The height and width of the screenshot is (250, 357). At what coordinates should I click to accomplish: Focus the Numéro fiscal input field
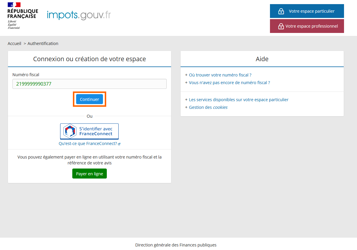tap(89, 84)
